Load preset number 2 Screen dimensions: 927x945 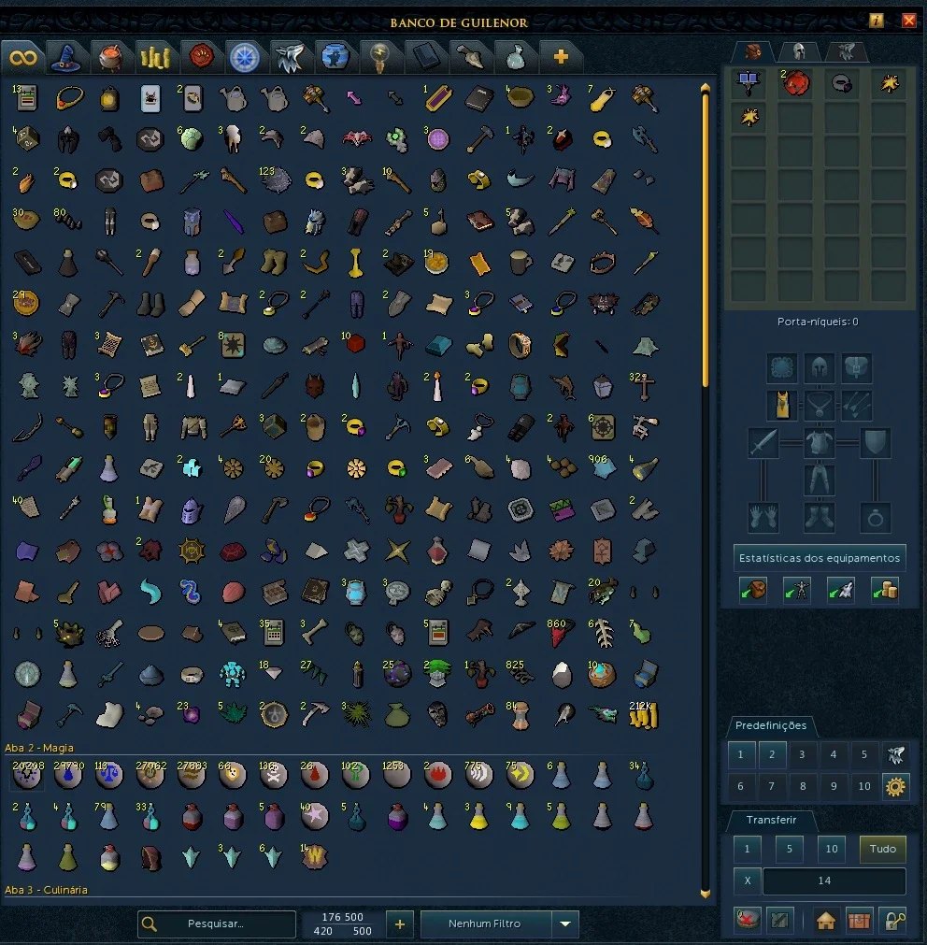[772, 754]
